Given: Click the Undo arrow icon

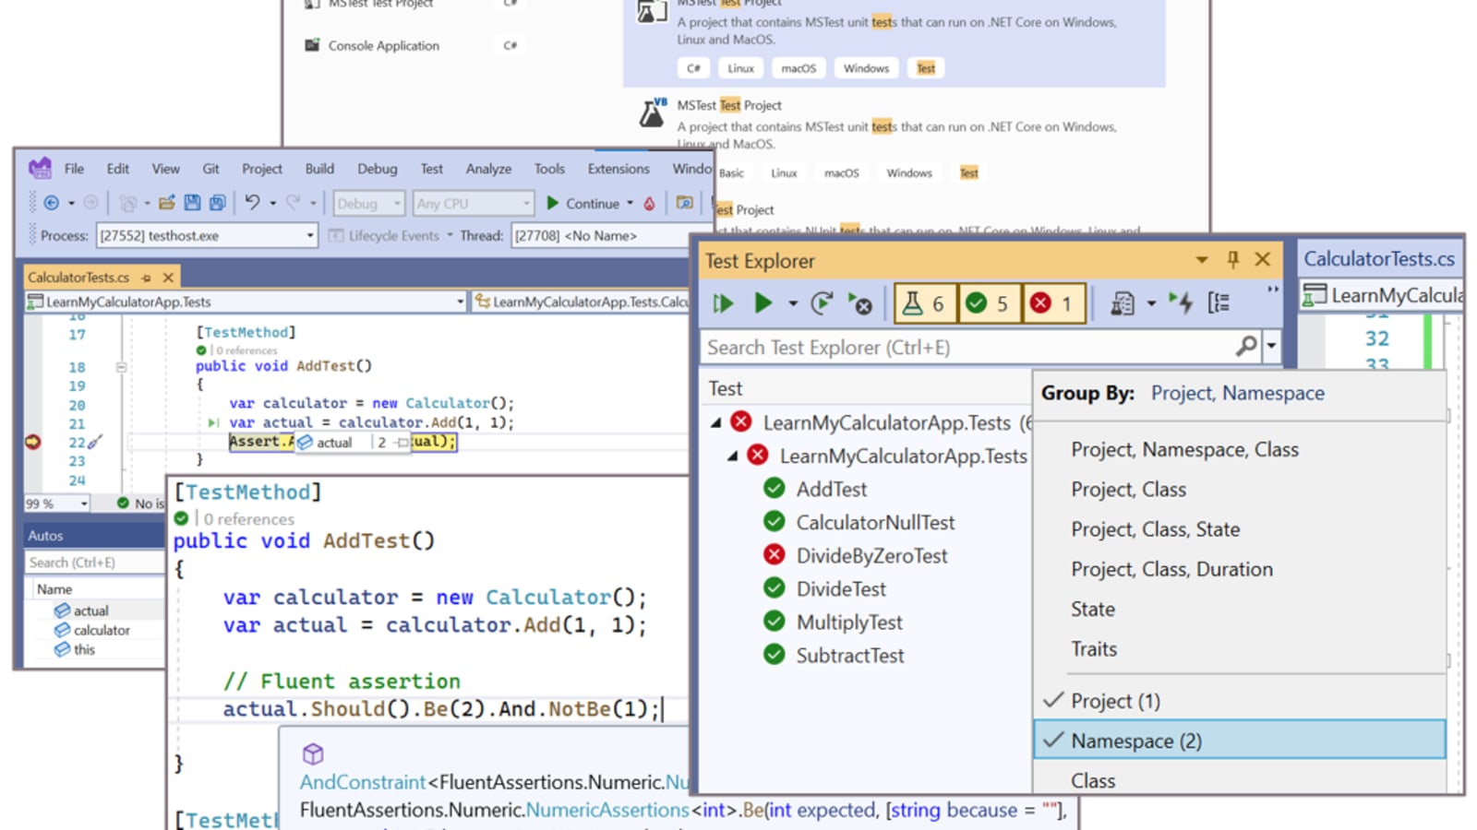Looking at the screenshot, I should coord(252,203).
